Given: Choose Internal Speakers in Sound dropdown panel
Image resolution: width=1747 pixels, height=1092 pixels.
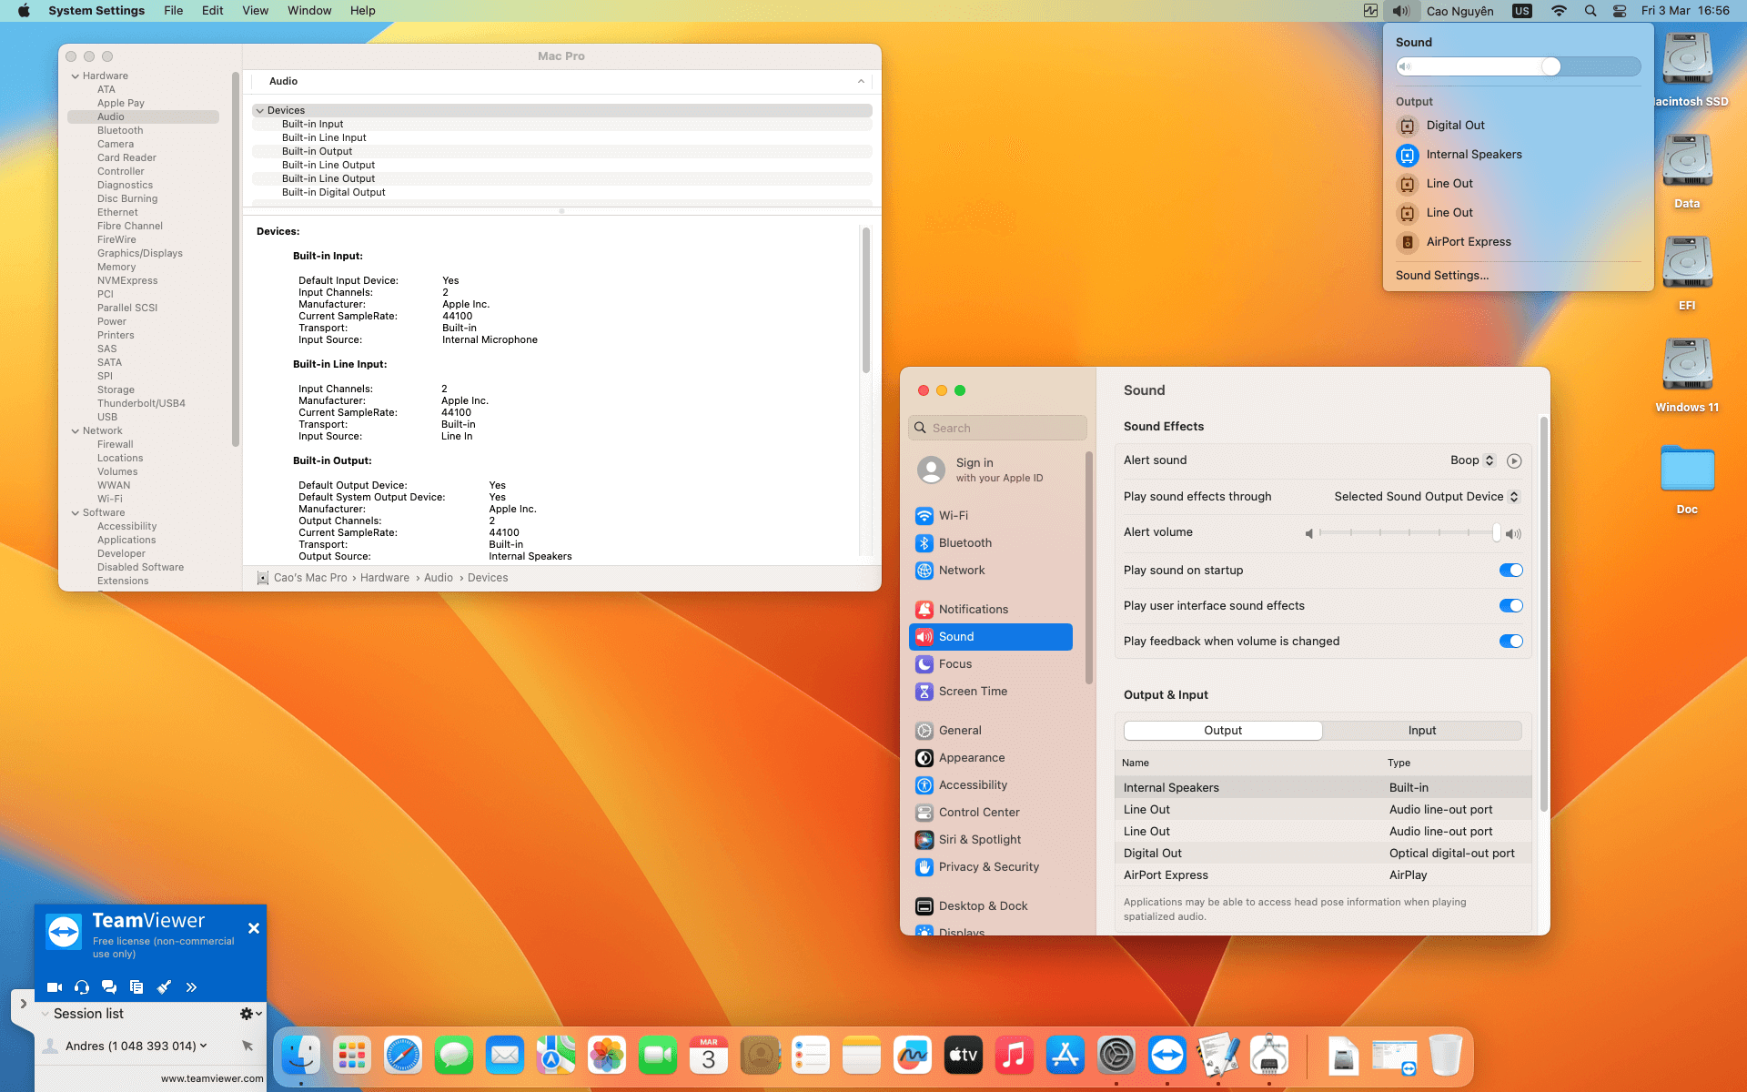Looking at the screenshot, I should point(1474,155).
